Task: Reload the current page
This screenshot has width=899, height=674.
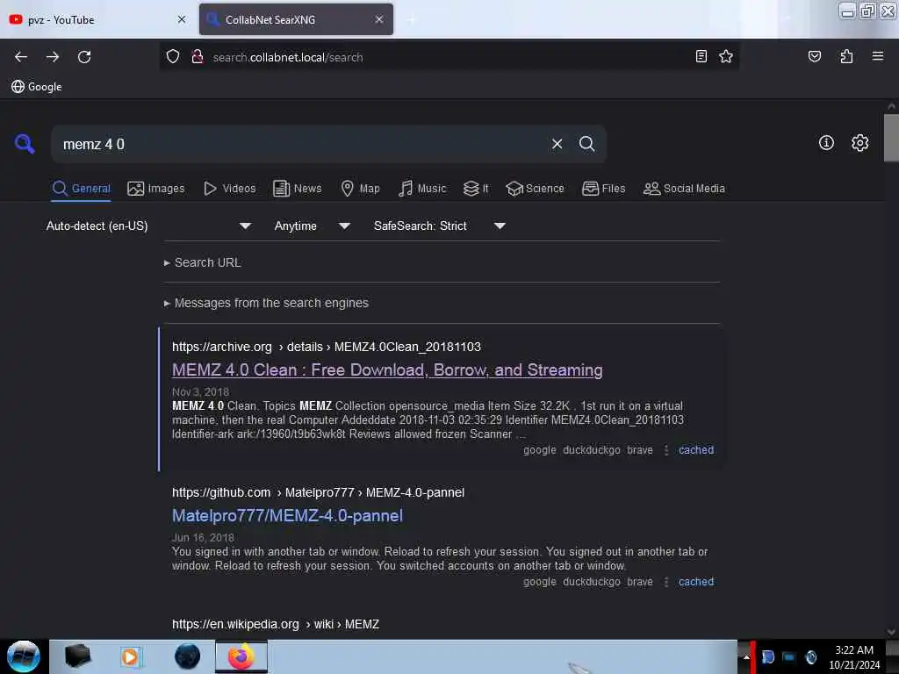Action: tap(84, 57)
